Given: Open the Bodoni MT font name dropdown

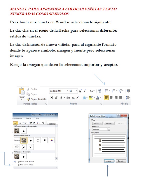Looking at the screenshot, I should [67, 91].
